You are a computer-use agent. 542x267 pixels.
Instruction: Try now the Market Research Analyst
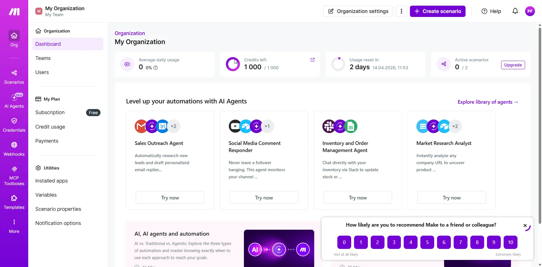[452, 197]
